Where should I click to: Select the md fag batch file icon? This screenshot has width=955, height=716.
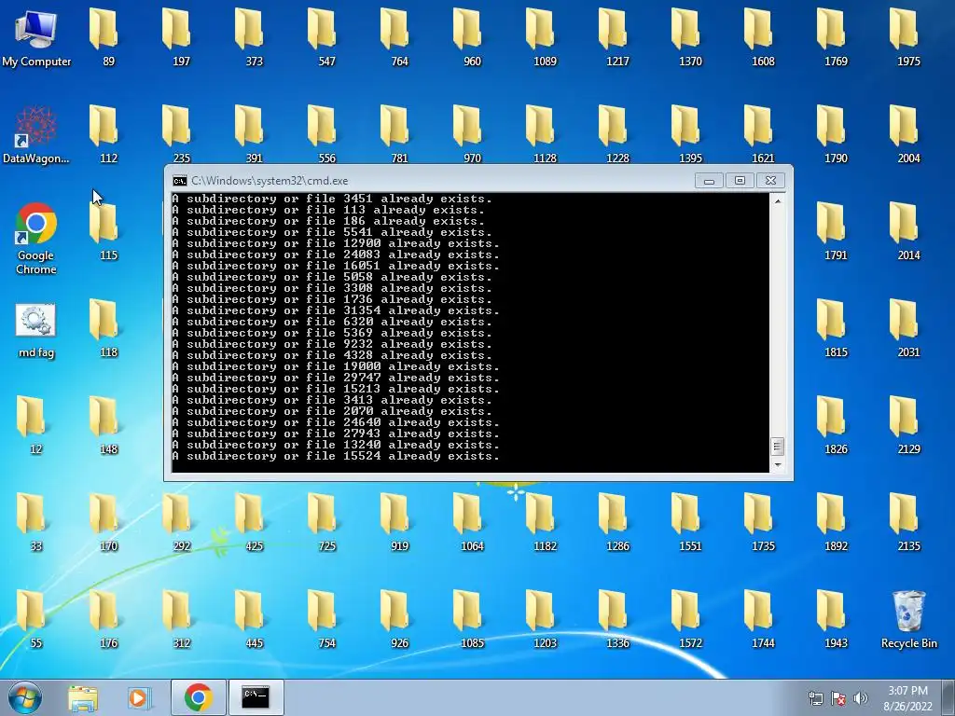36,330
